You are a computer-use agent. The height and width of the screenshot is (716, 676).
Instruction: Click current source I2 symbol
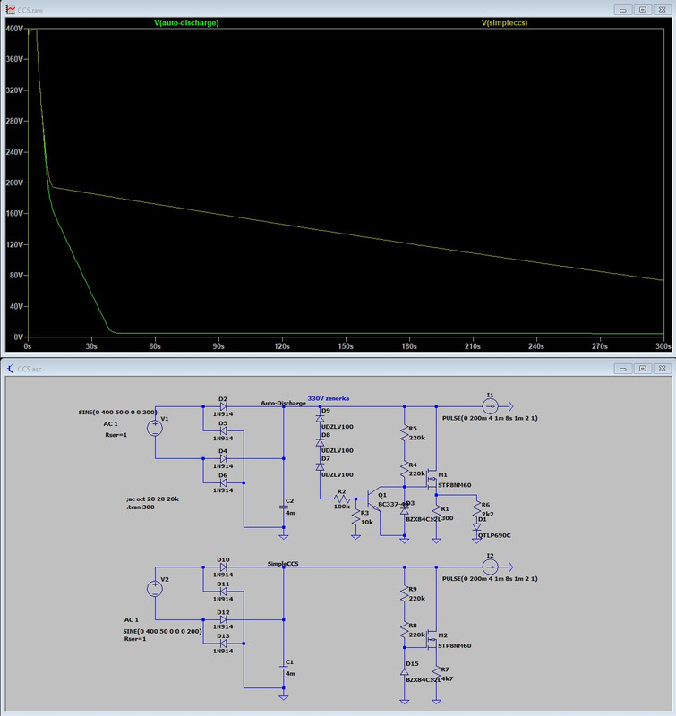pos(490,567)
